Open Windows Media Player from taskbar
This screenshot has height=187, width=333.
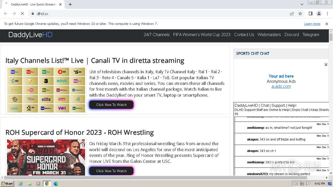38,184
